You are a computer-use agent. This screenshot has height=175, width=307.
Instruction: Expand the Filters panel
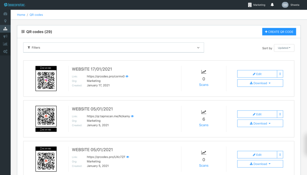(113, 47)
